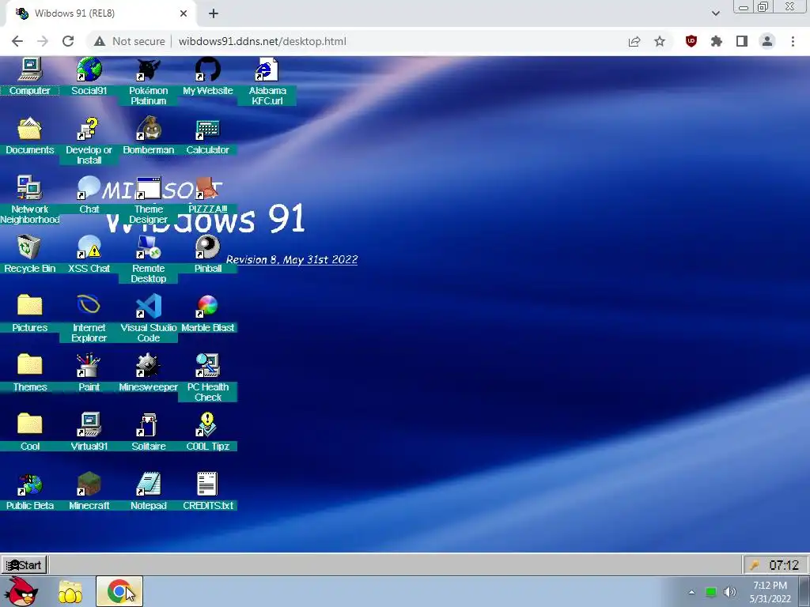Open the Minecraft shortcut

[89, 492]
